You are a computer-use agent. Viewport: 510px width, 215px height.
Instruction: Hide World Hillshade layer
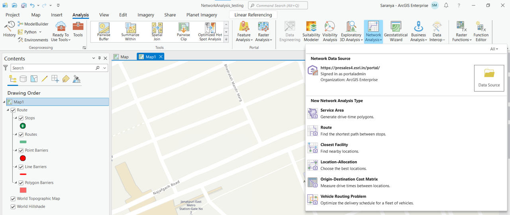click(13, 207)
